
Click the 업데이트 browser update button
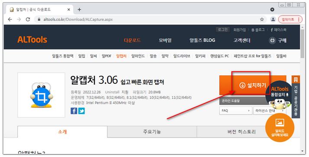[x=290, y=20]
